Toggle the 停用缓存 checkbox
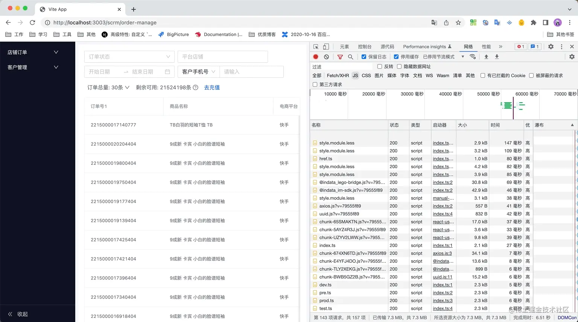The image size is (578, 322). [396, 57]
